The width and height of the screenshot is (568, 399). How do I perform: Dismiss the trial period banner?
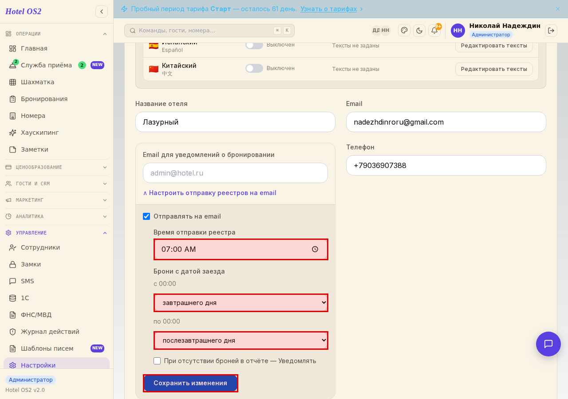click(558, 9)
